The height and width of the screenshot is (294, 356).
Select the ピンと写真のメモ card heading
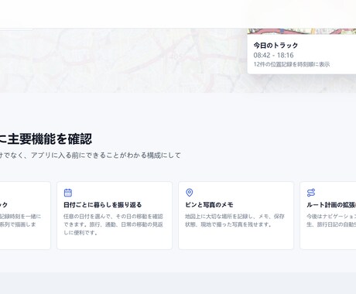(209, 205)
